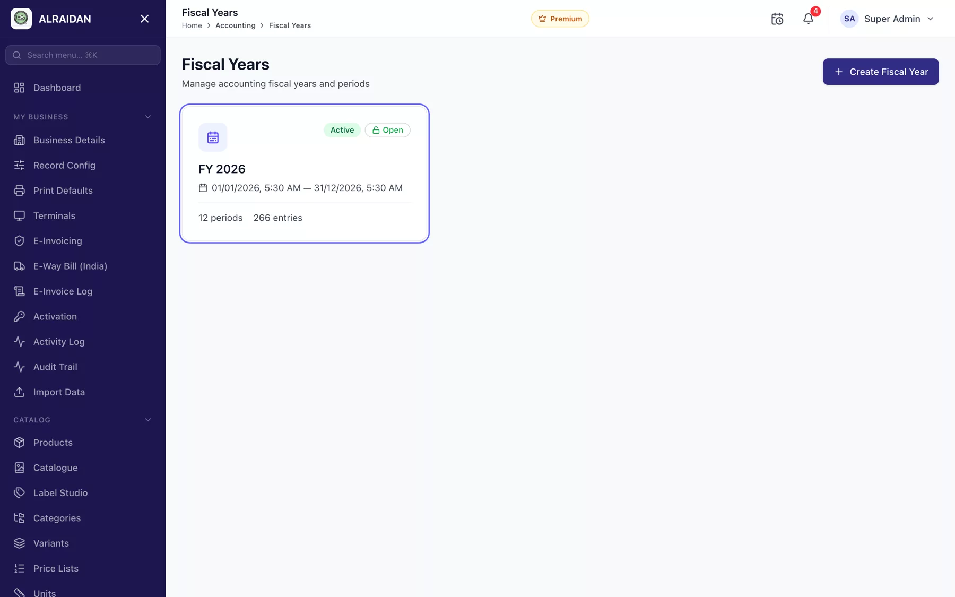The image size is (955, 597).
Task: Open E-Invoicing menu entry
Action: pyautogui.click(x=83, y=241)
